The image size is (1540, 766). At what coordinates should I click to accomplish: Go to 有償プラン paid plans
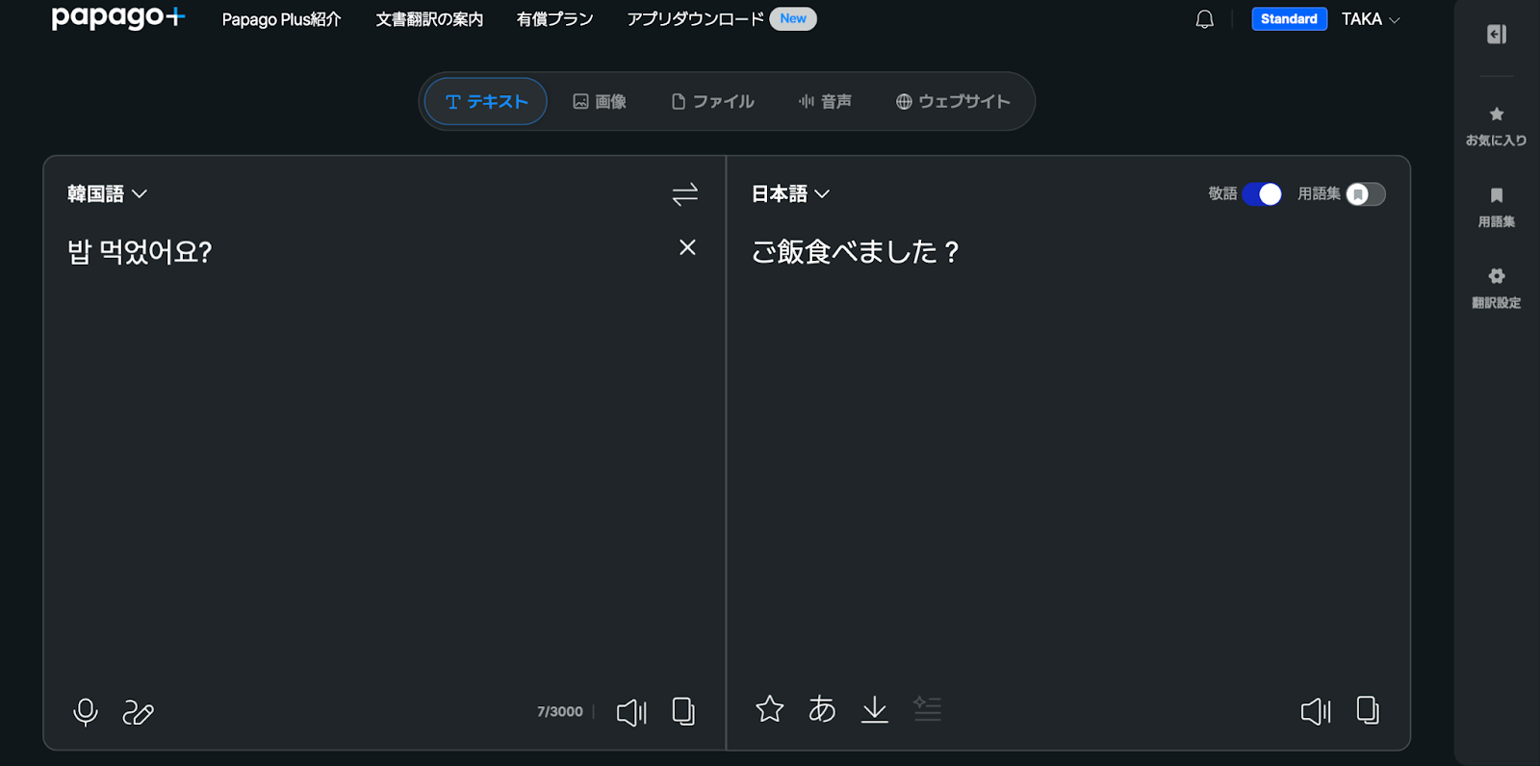point(555,19)
